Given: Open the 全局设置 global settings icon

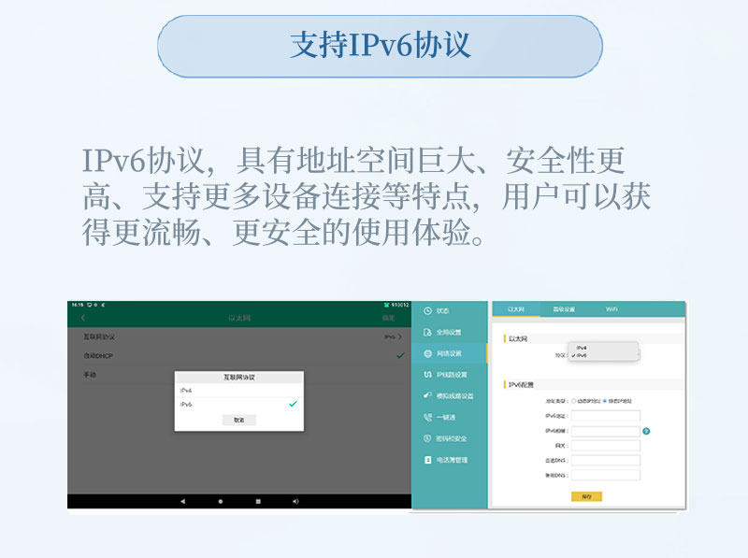Looking at the screenshot, I should [427, 332].
